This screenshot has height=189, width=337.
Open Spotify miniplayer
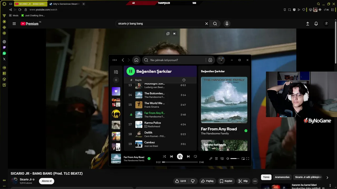coord(243,159)
